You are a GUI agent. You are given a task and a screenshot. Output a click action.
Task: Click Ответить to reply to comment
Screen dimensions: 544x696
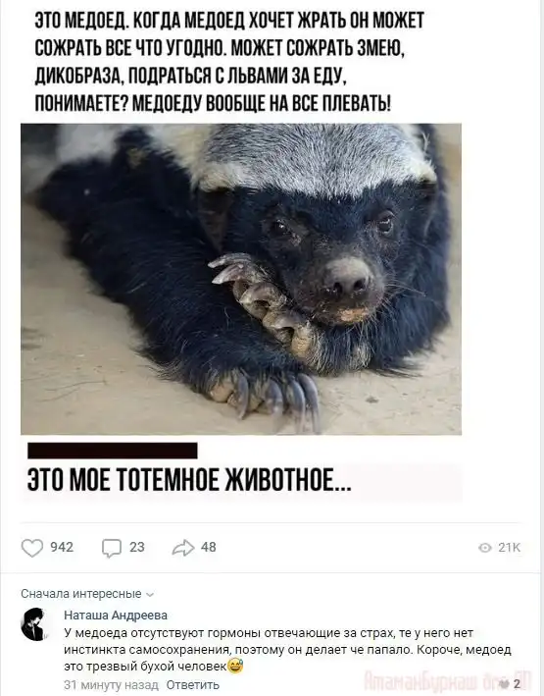[192, 685]
